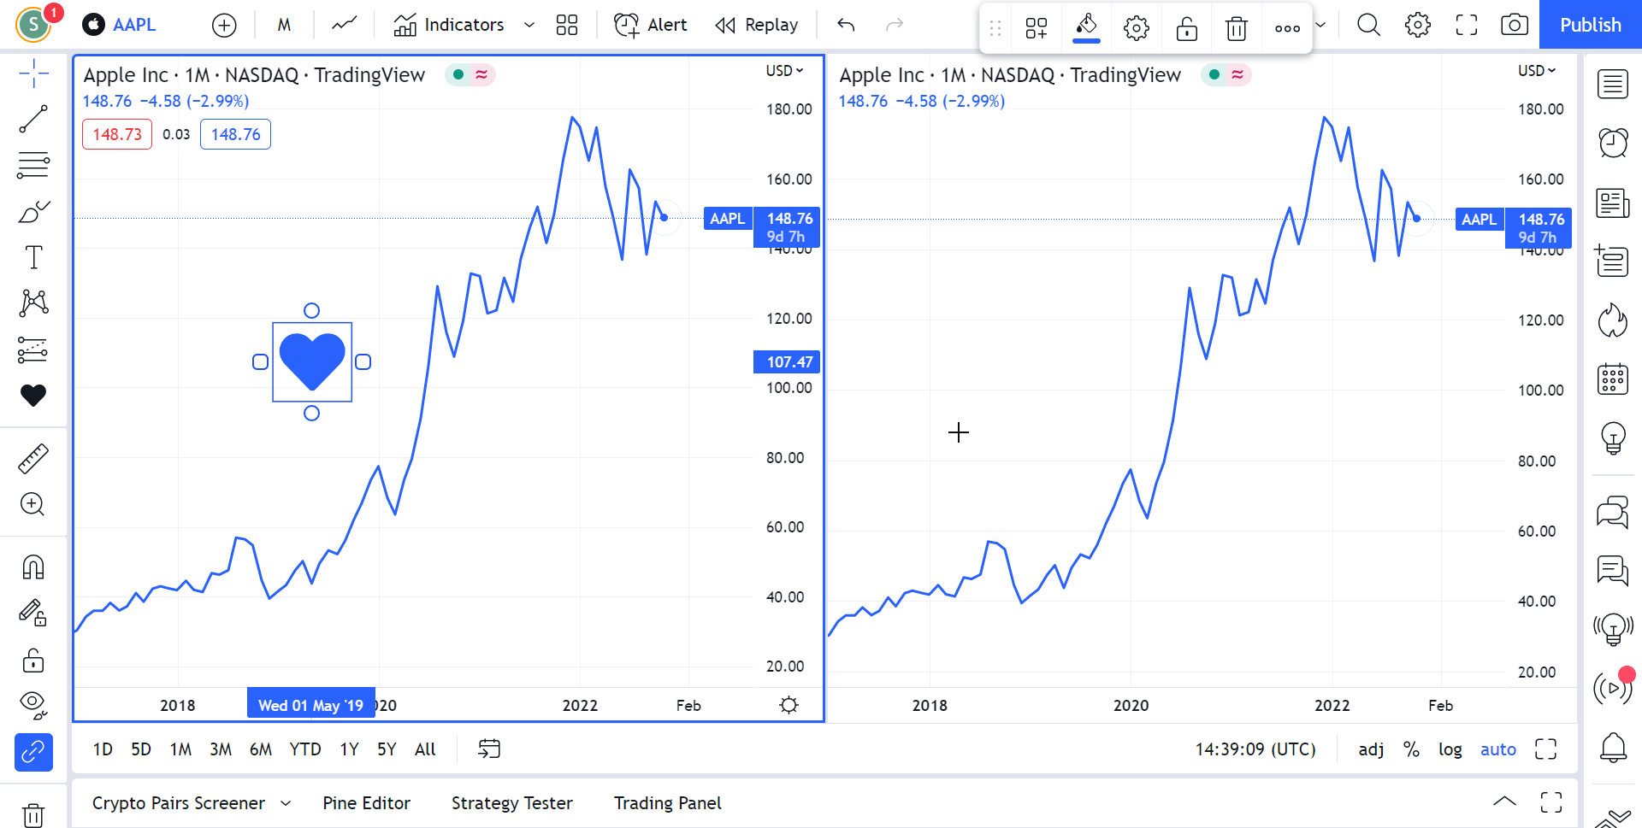Screen dimensions: 1642x828
Task: Toggle stay in drawing mode
Action: tap(33, 613)
